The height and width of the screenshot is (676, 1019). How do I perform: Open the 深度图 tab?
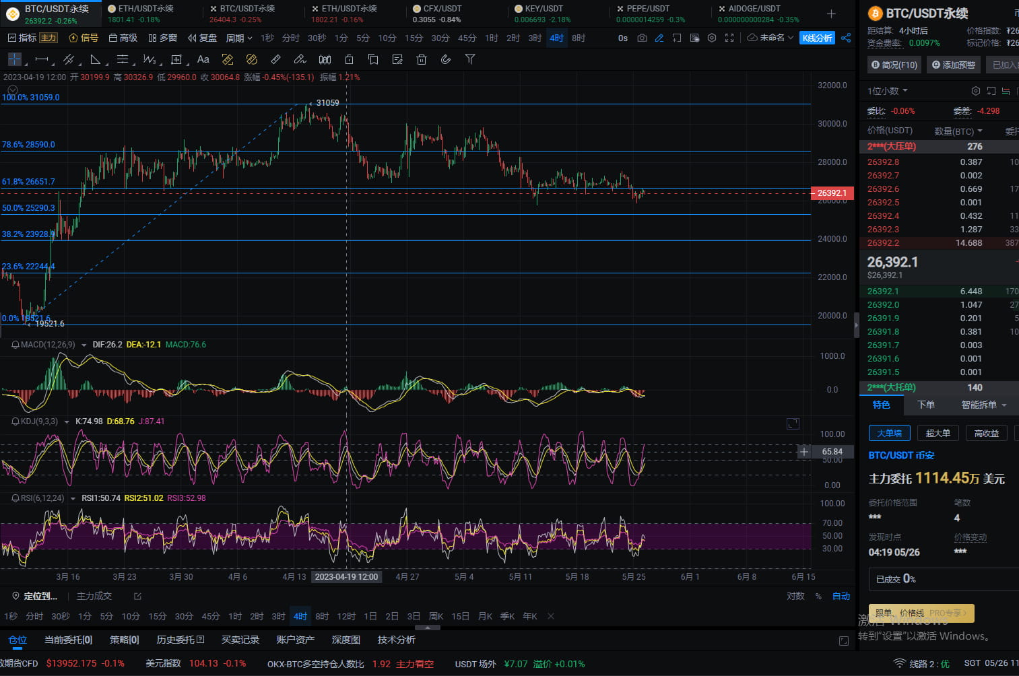point(346,640)
